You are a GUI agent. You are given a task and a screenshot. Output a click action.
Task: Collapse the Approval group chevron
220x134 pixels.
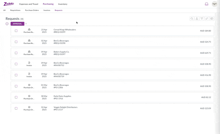(7, 24)
